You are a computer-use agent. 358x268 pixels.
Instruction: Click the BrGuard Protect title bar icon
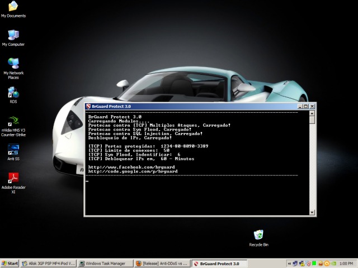tap(88, 106)
